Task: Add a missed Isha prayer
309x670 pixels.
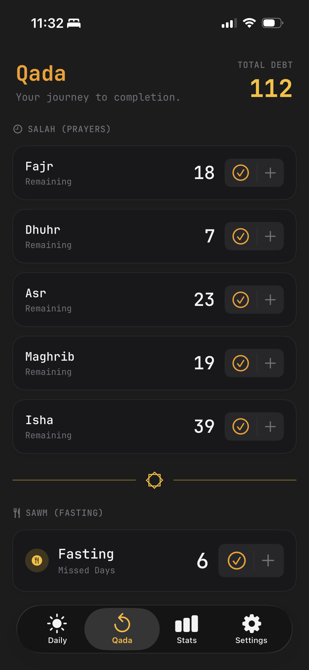Action: coord(270,426)
